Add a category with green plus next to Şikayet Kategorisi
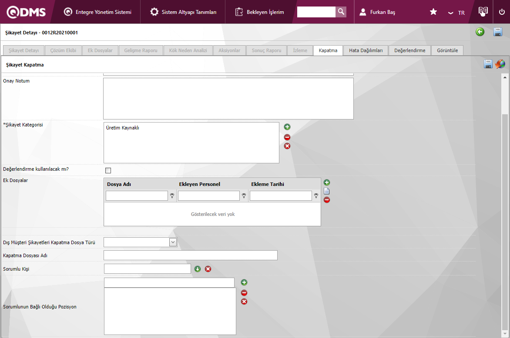 [x=287, y=127]
